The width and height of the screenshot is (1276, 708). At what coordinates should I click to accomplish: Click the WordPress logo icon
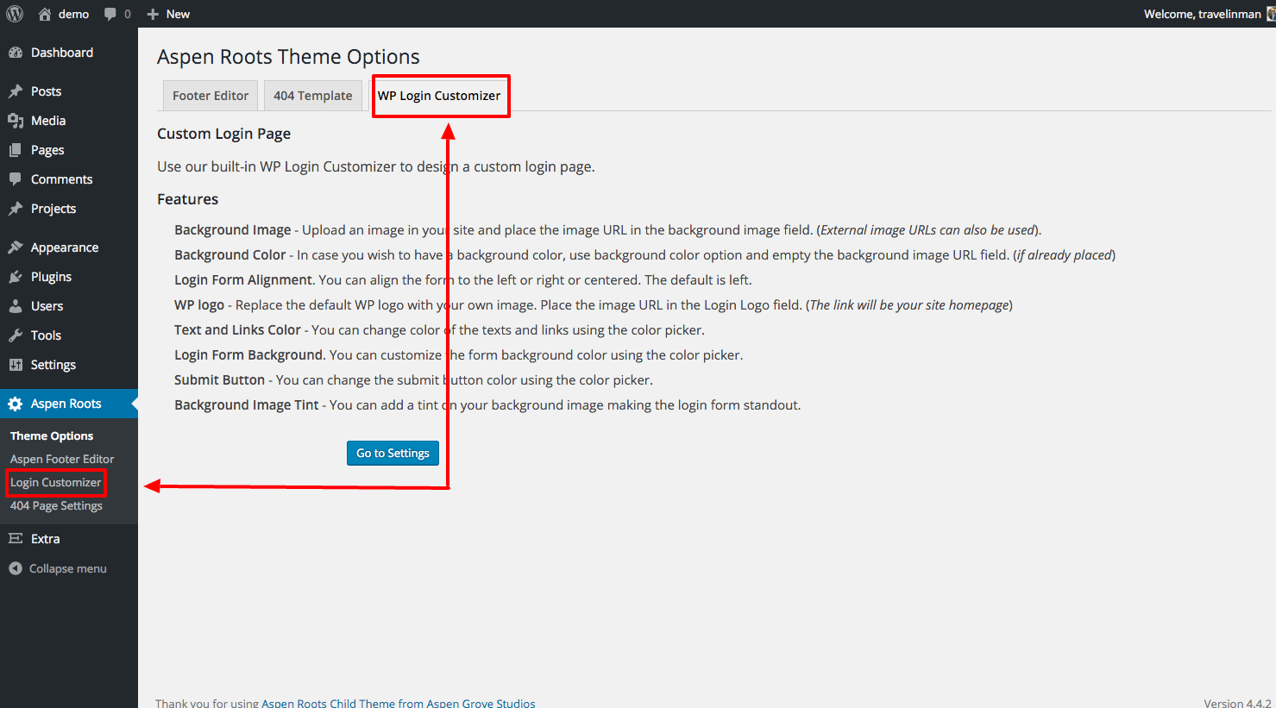coord(15,14)
